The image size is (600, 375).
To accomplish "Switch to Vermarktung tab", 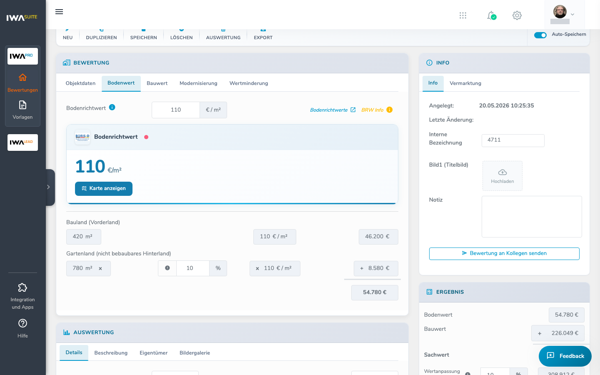I will [x=465, y=83].
